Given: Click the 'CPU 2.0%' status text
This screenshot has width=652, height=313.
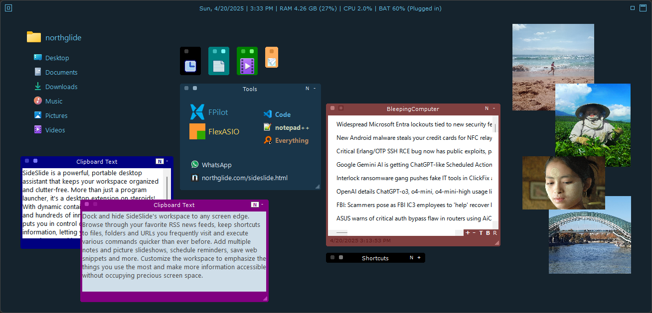Looking at the screenshot, I should 357,8.
